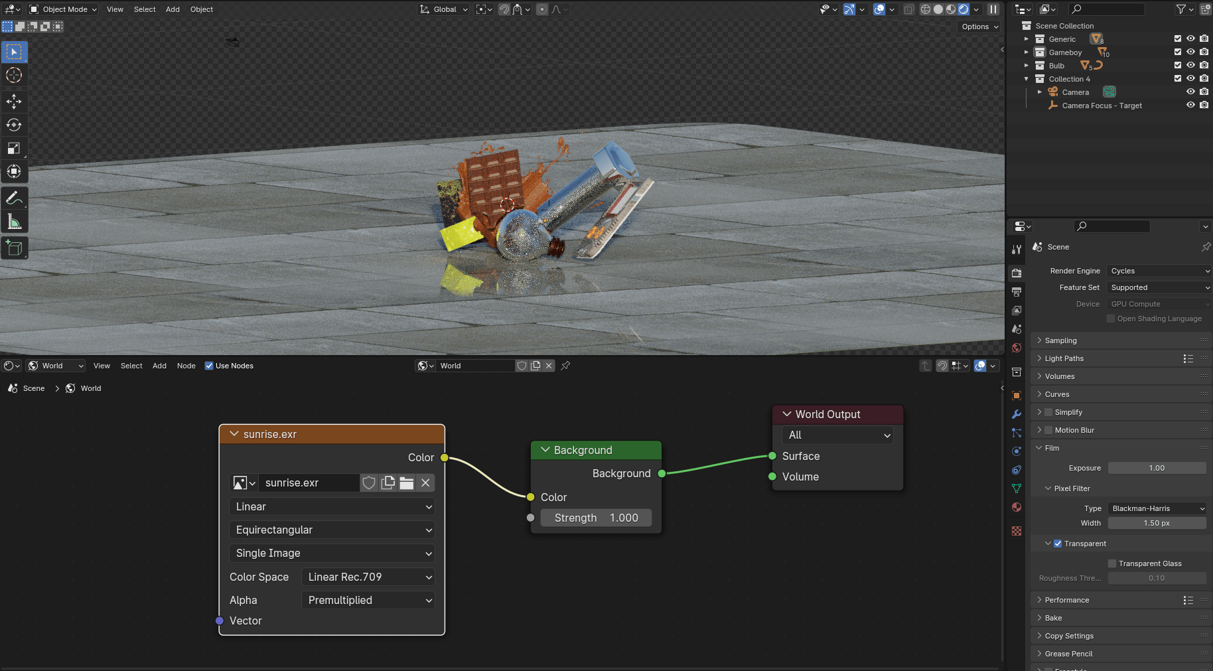Open the Modifier Properties tab with the wrench icon
This screenshot has width=1213, height=671.
pyautogui.click(x=1016, y=414)
